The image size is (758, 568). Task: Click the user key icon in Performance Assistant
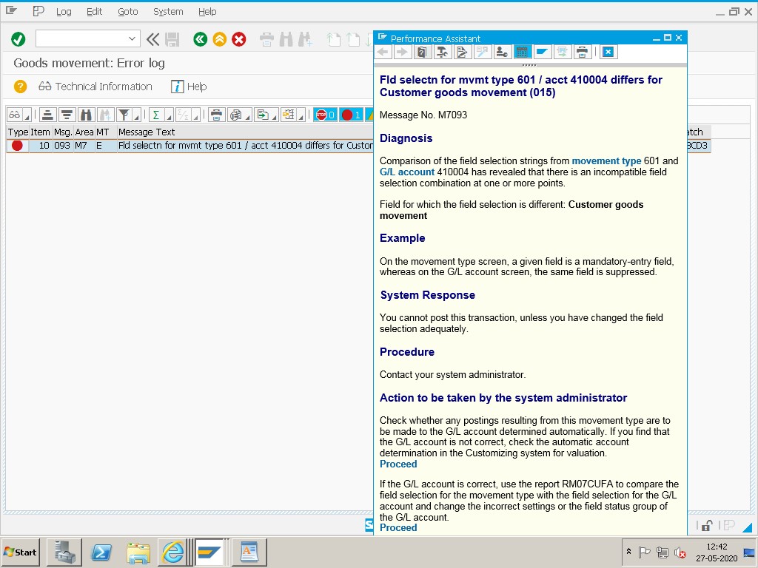(x=502, y=52)
